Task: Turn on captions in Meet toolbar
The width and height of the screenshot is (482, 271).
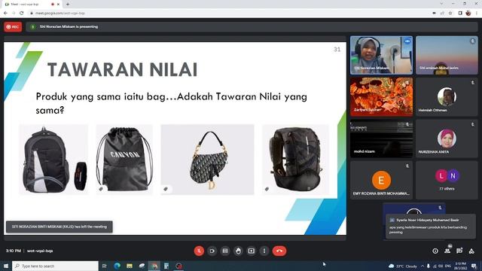Action: (x=225, y=251)
